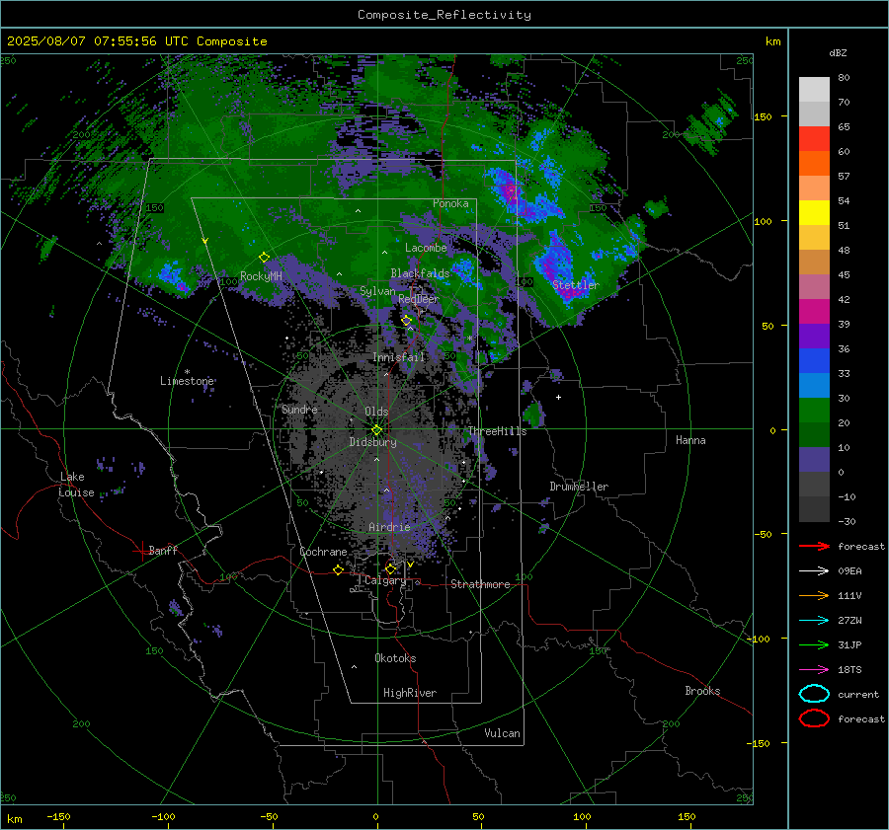Select the yellow 51-54 dBZ color swatch

tap(814, 212)
